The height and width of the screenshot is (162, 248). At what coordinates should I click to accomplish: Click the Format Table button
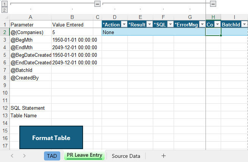(51, 137)
